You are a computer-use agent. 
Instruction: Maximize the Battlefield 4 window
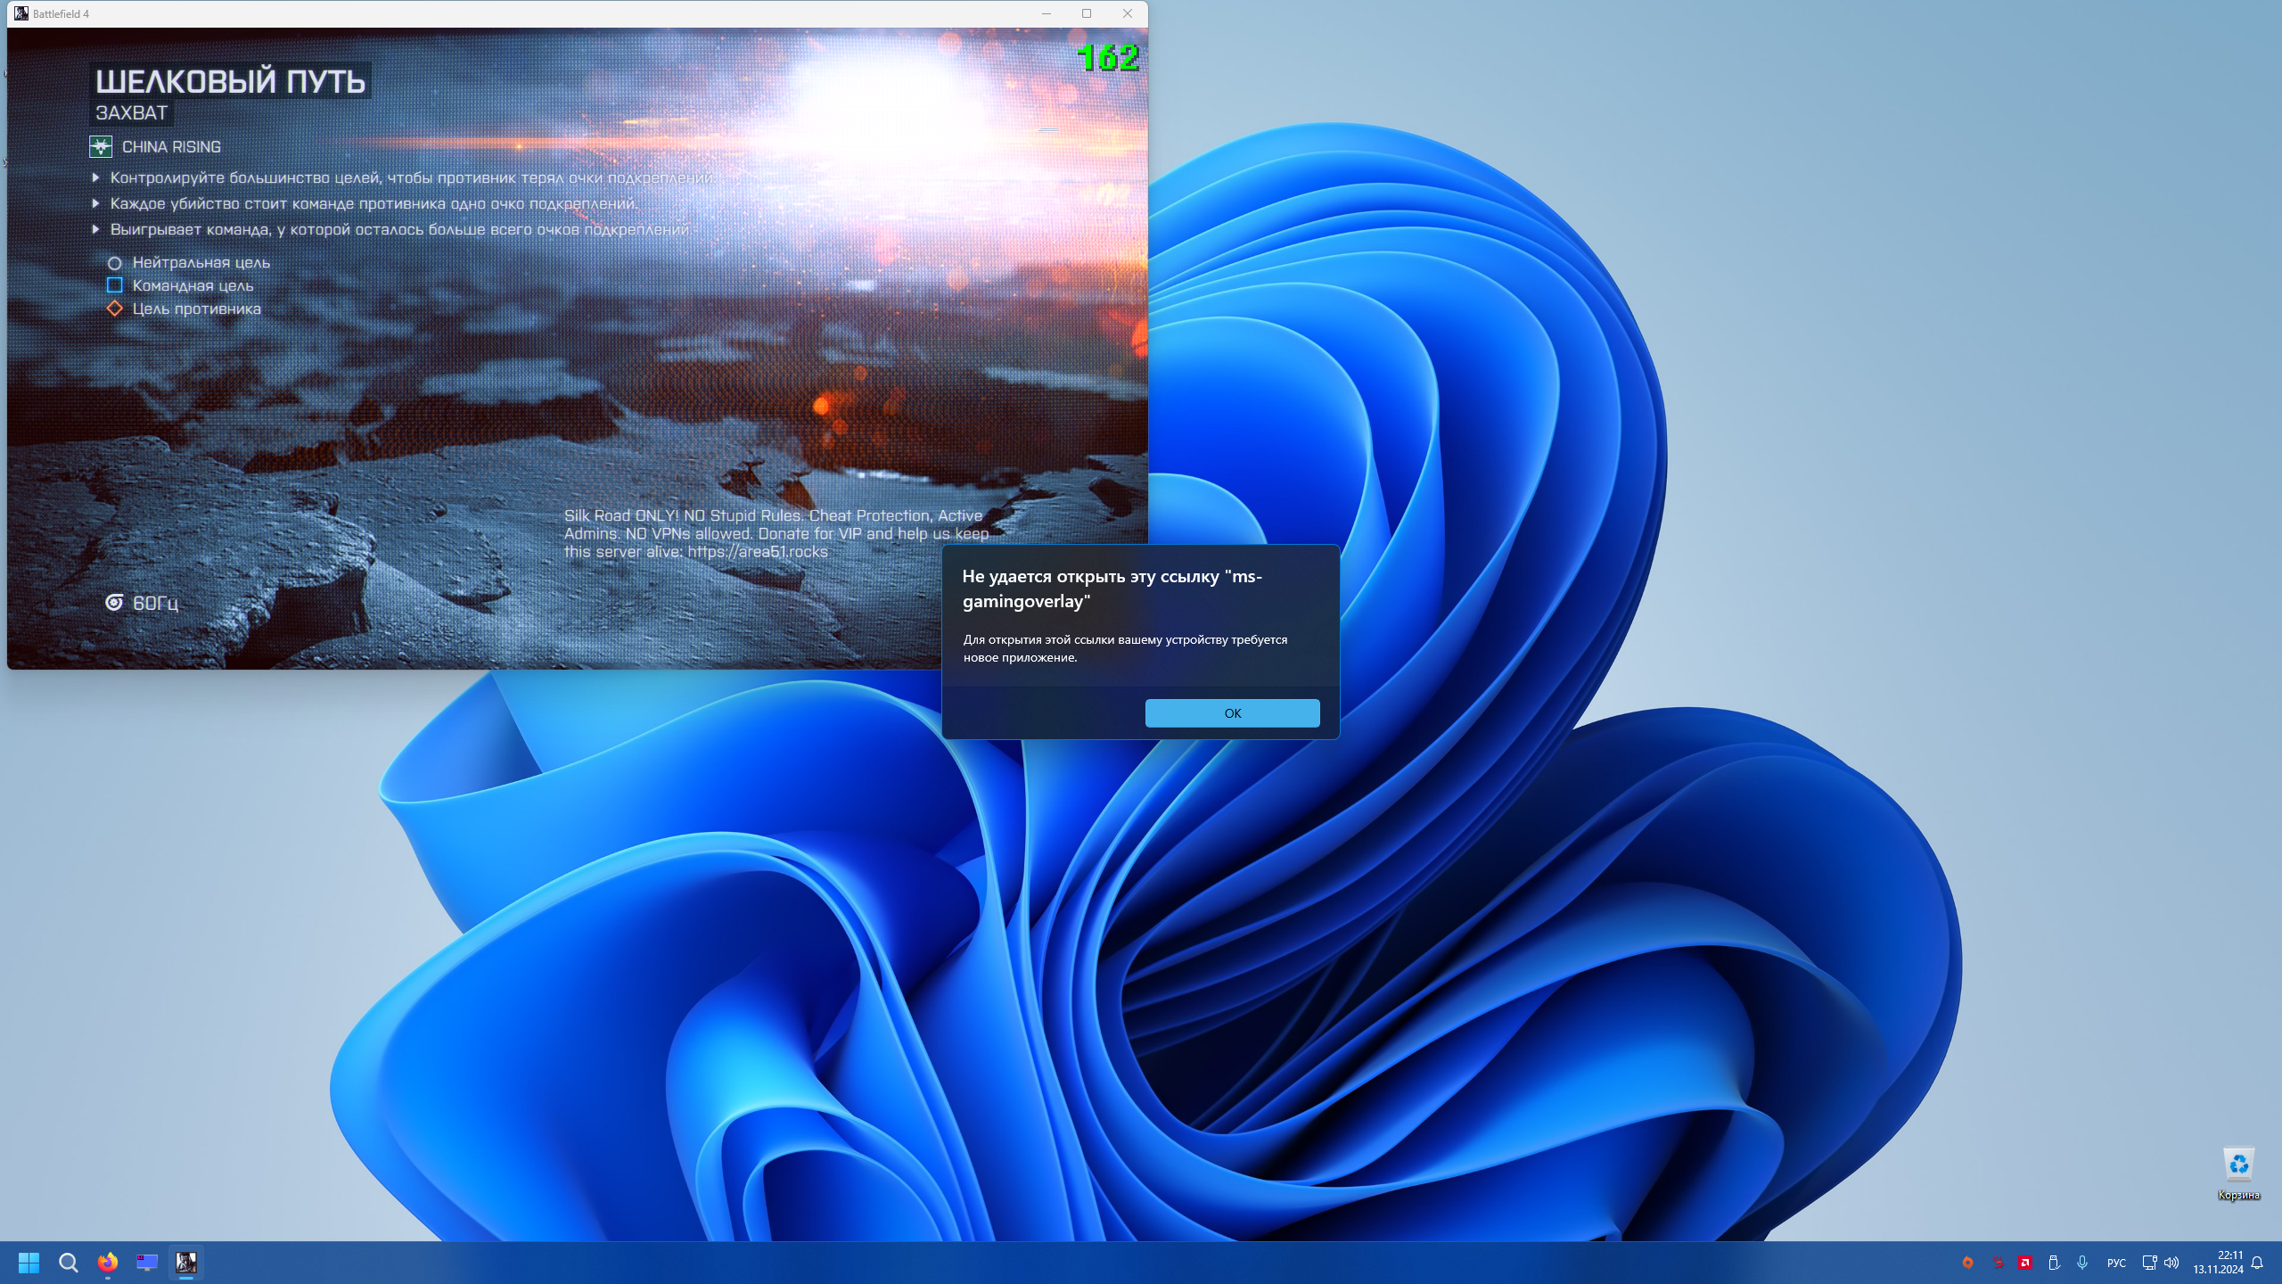click(1087, 13)
